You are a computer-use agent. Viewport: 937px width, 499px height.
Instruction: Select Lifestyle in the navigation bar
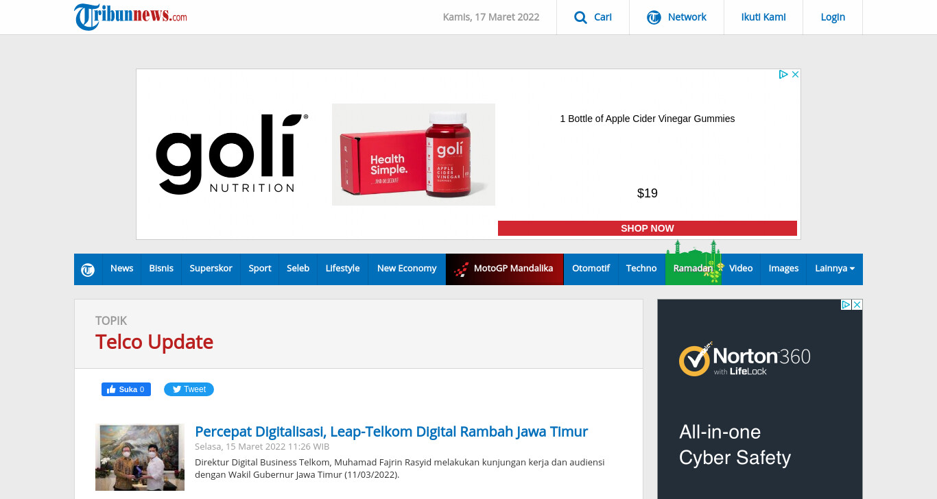coord(342,269)
